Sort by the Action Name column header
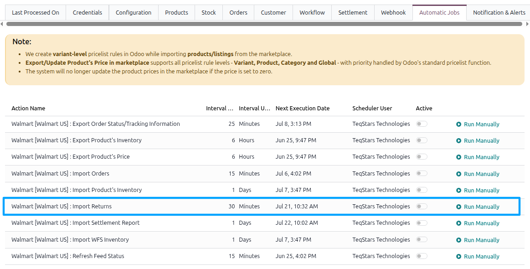 click(28, 108)
